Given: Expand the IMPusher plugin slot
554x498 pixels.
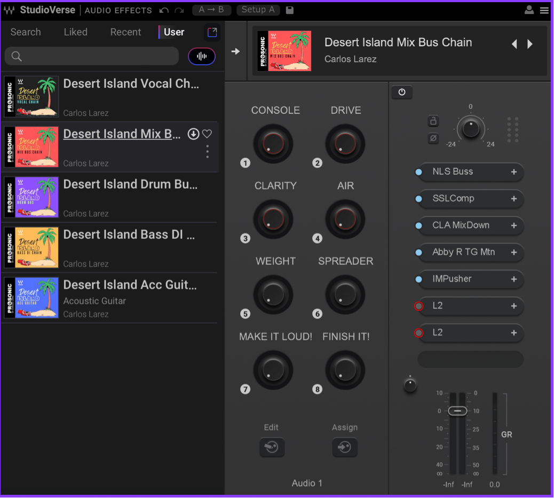Looking at the screenshot, I should pos(514,279).
